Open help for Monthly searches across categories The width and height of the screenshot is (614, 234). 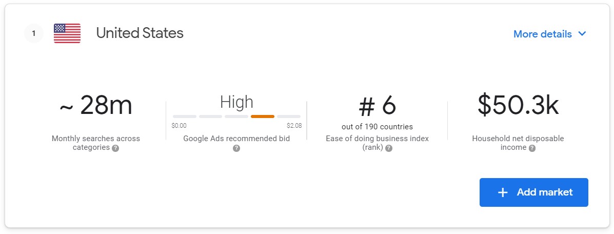click(x=115, y=148)
